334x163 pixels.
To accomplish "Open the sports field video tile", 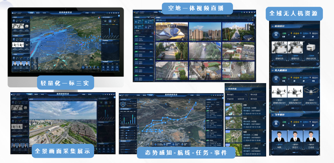I will pyautogui.click(x=172, y=71).
